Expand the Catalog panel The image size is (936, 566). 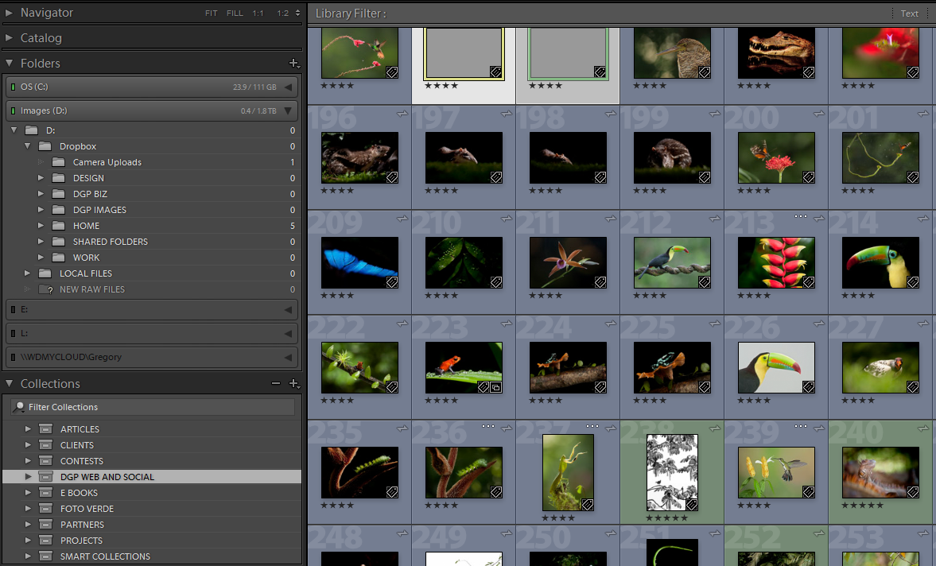click(9, 37)
